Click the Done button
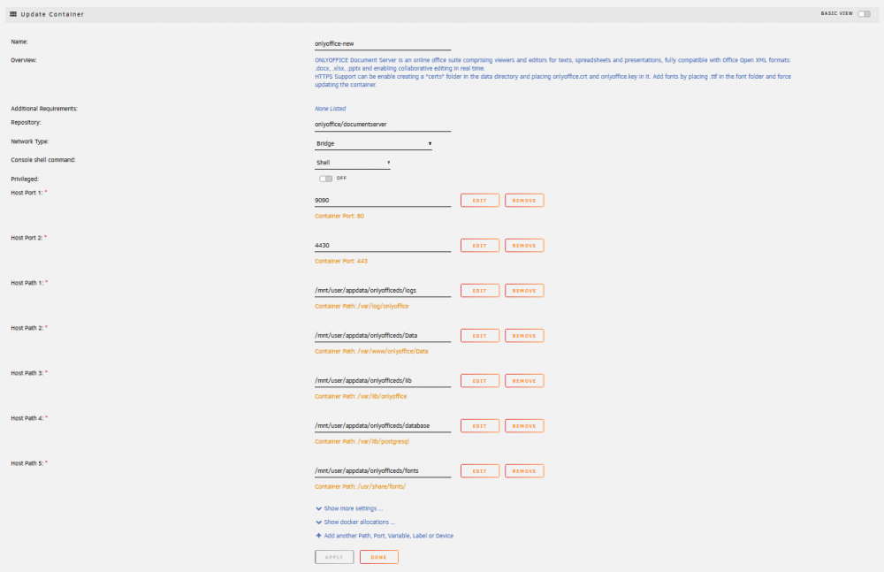This screenshot has height=572, width=884. (x=379, y=557)
